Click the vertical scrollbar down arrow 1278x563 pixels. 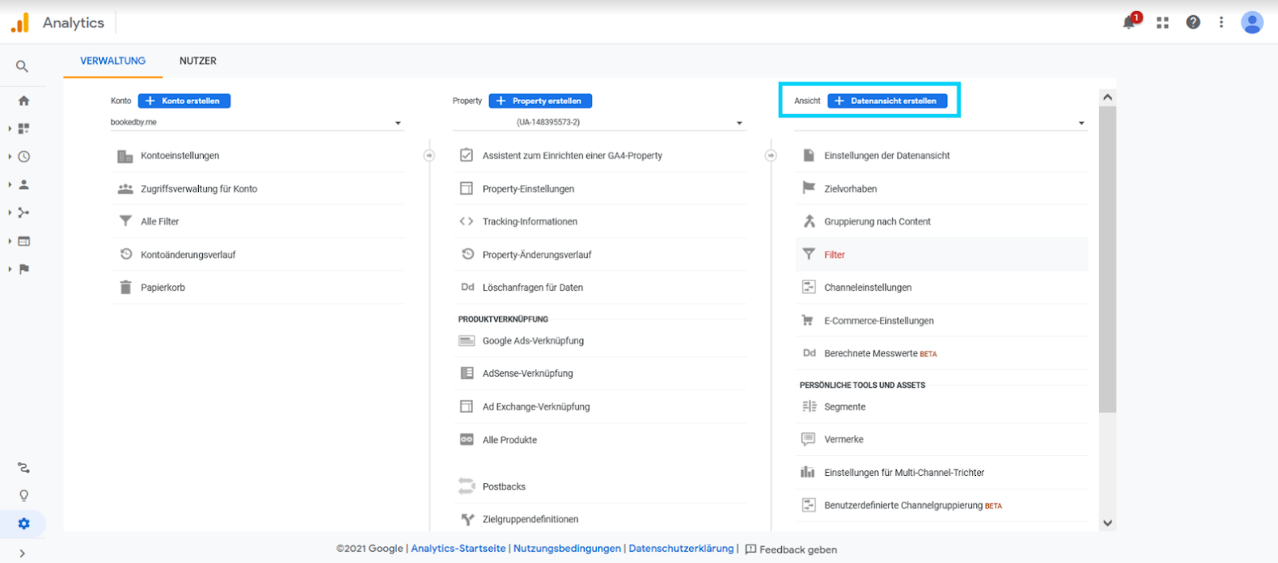click(1107, 523)
